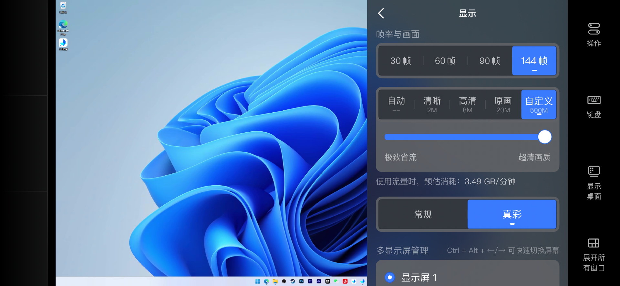This screenshot has height=286, width=620.
Task: Open File Explorer from the taskbar
Action: [x=275, y=281]
